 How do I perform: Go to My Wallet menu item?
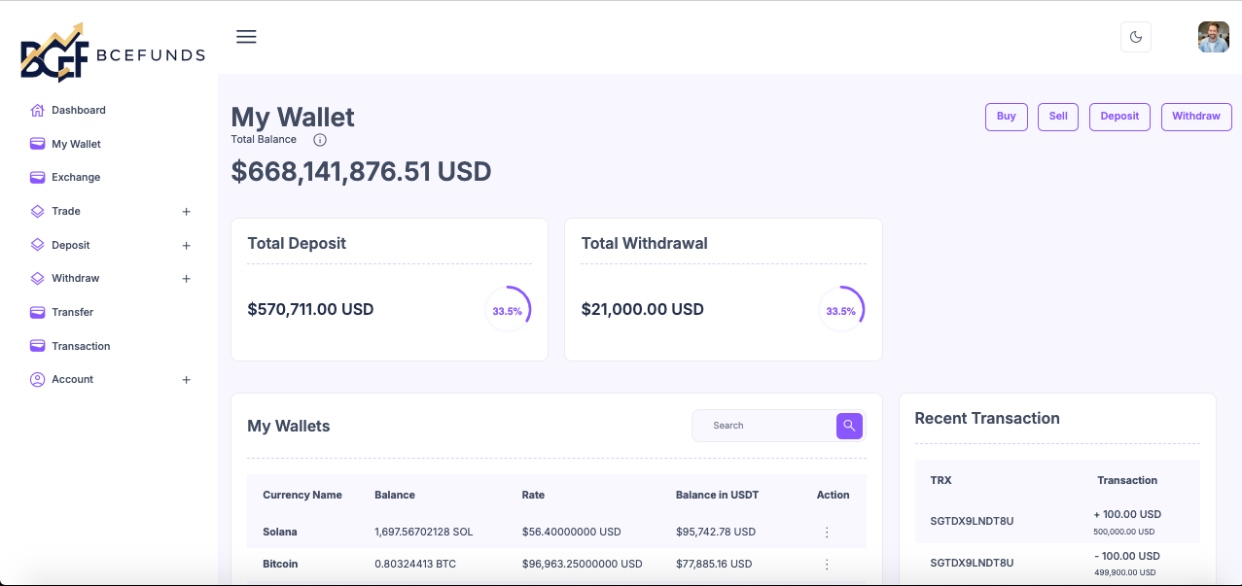76,144
